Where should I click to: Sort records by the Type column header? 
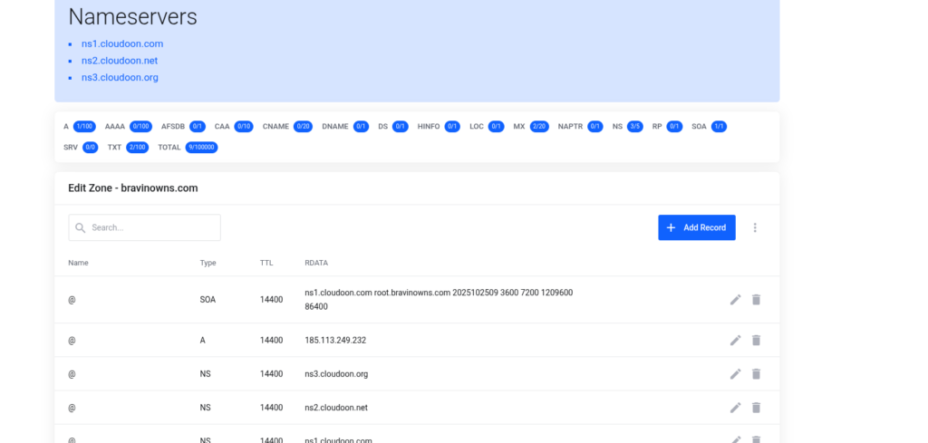pos(208,263)
